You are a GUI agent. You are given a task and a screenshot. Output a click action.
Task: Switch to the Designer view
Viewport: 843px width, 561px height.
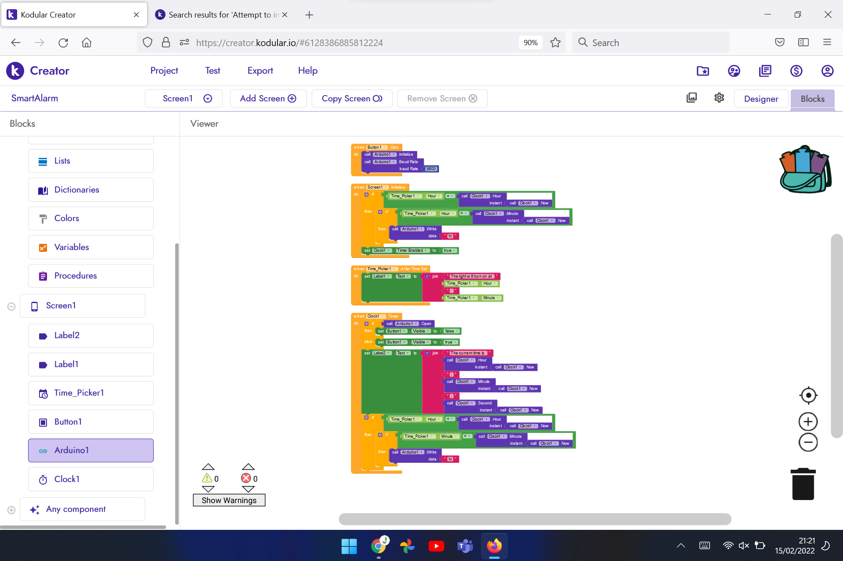pos(761,99)
